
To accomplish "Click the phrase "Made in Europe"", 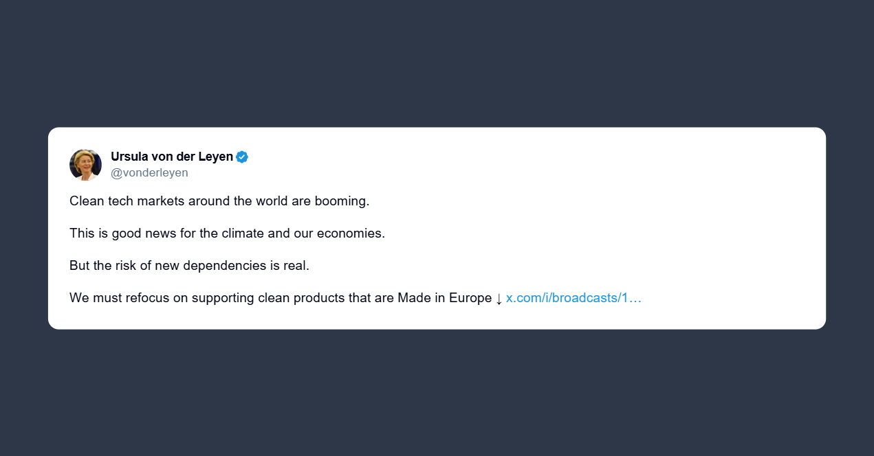I will click(444, 298).
